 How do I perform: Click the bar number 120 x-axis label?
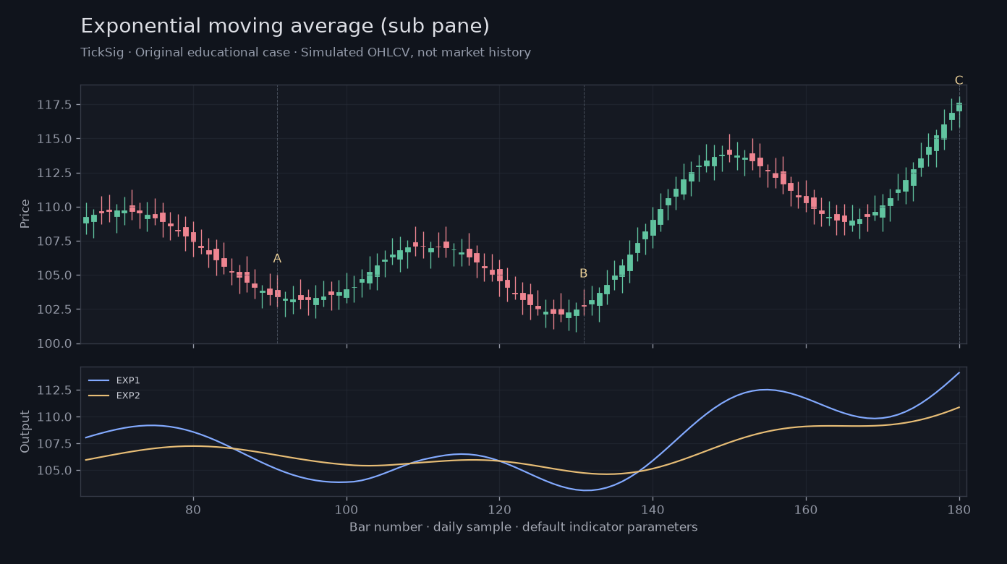pyautogui.click(x=499, y=509)
